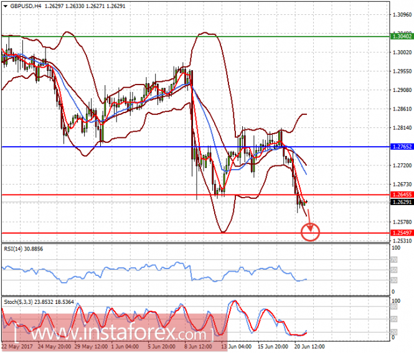Select the red 1.26455 price label

[x=402, y=195]
